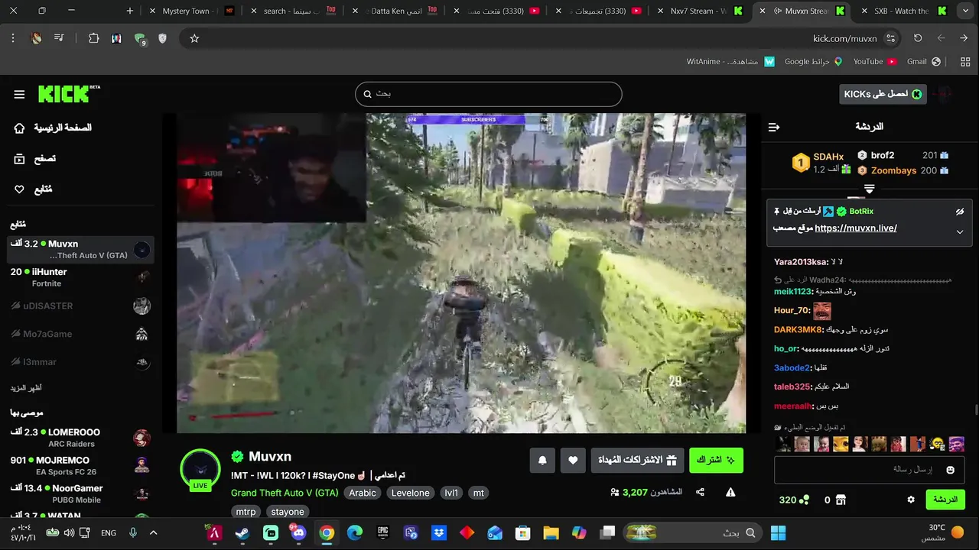Expand the sidebar show more link

[25, 388]
